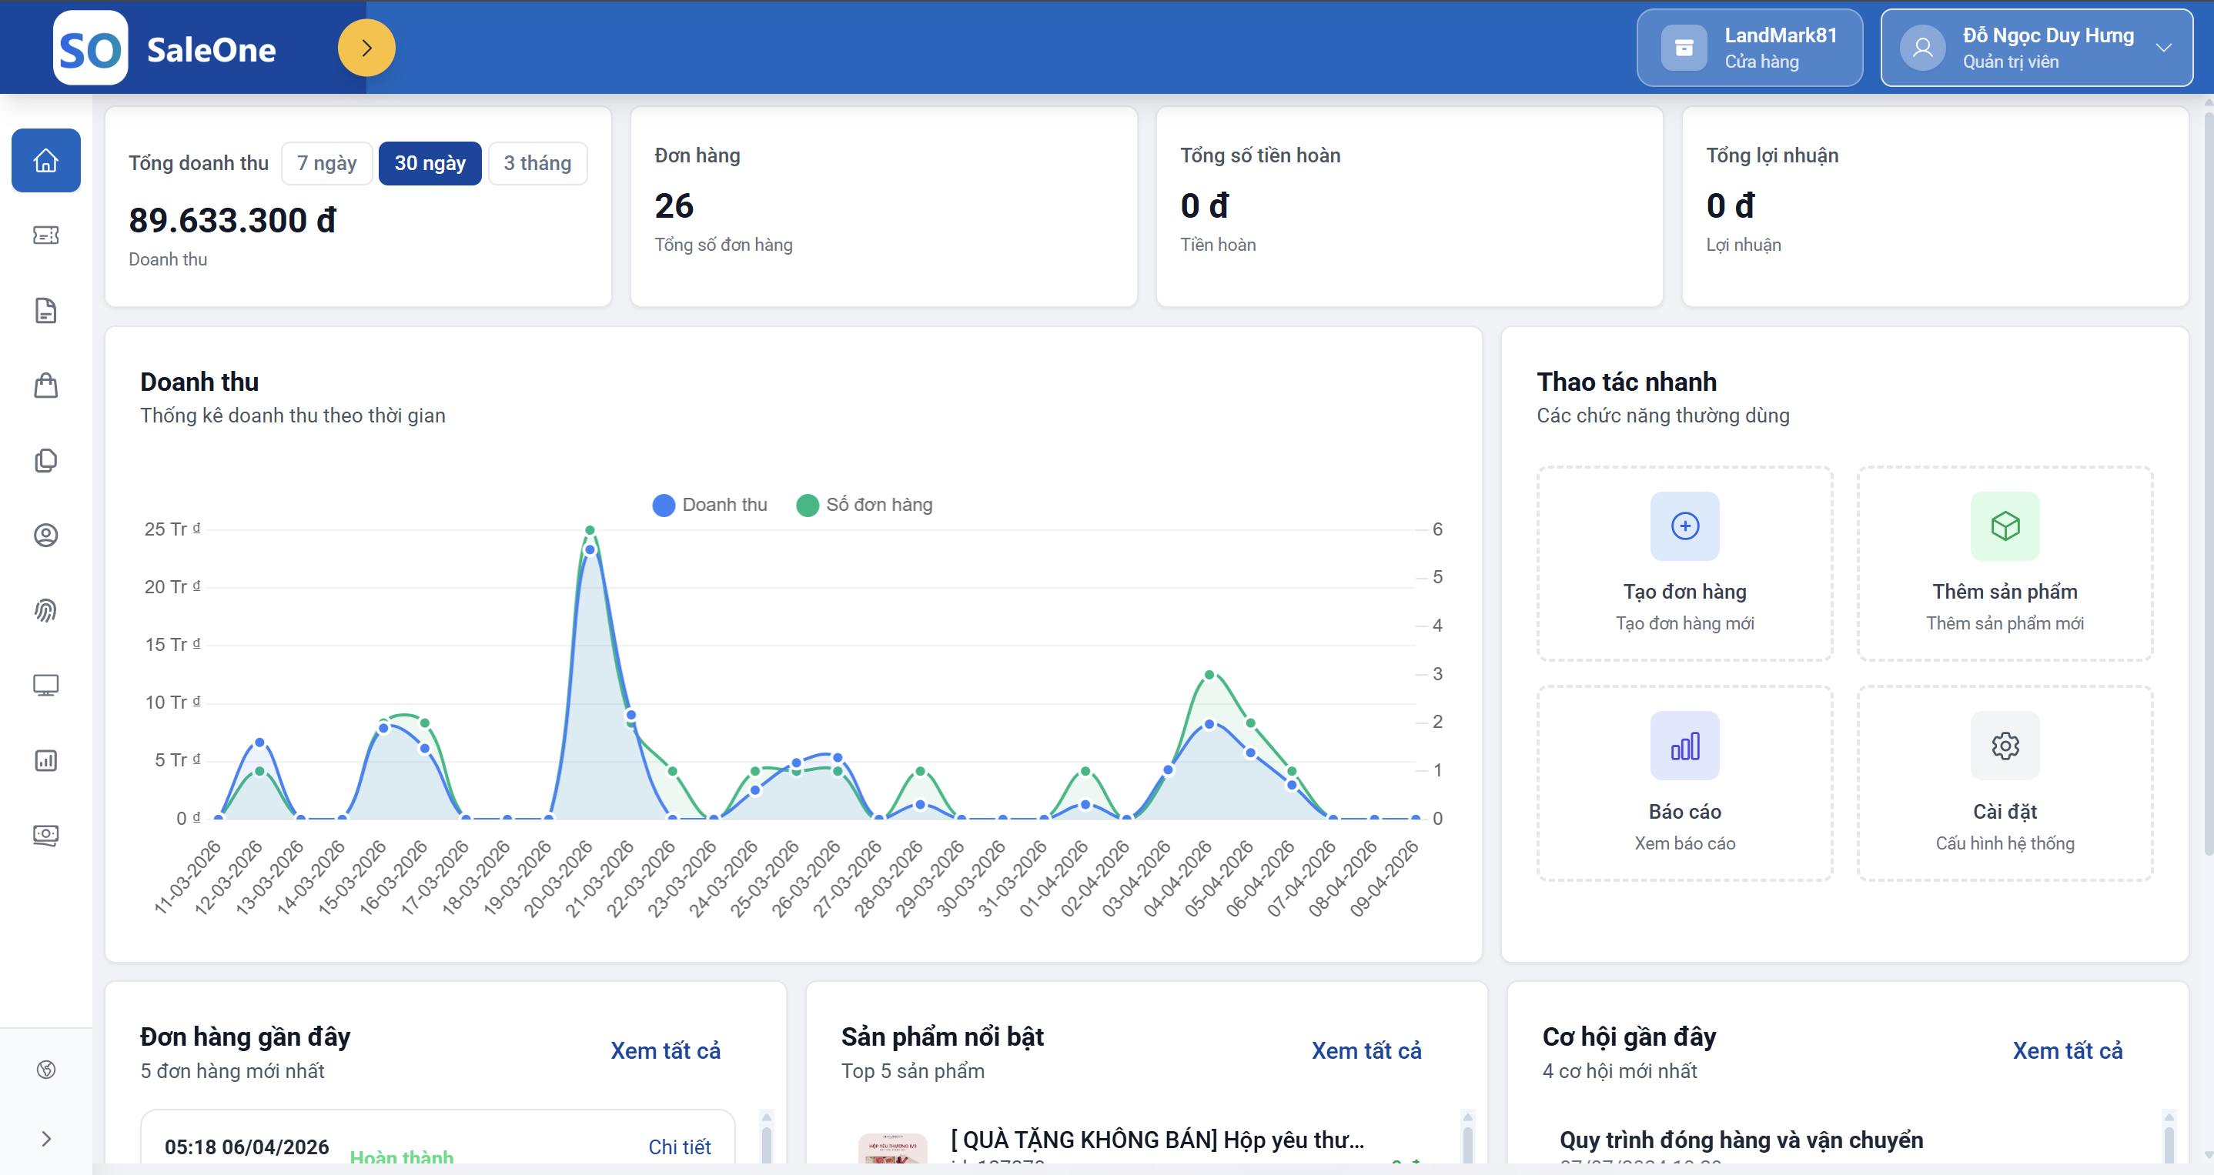The height and width of the screenshot is (1175, 2214).
Task: Click the LandMark81 store icon
Action: [1684, 48]
